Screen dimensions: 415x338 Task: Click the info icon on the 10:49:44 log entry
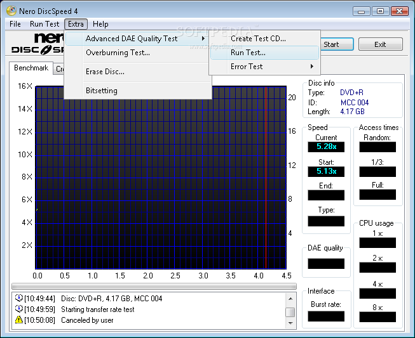point(19,298)
